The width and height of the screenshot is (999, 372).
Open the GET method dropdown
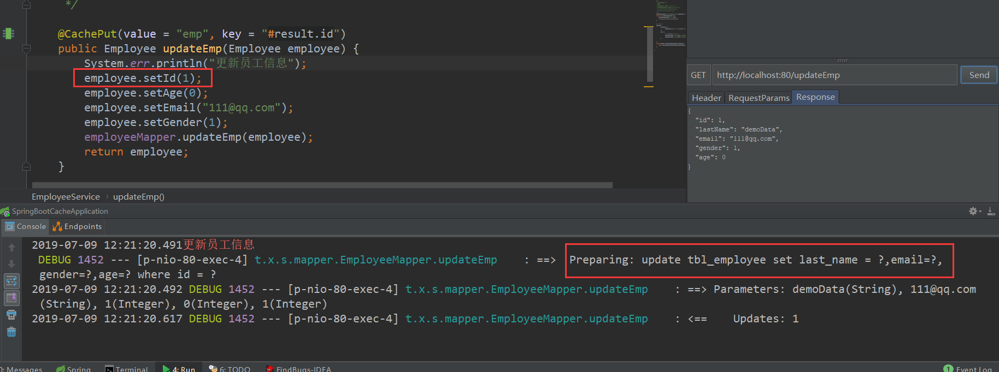pos(698,75)
